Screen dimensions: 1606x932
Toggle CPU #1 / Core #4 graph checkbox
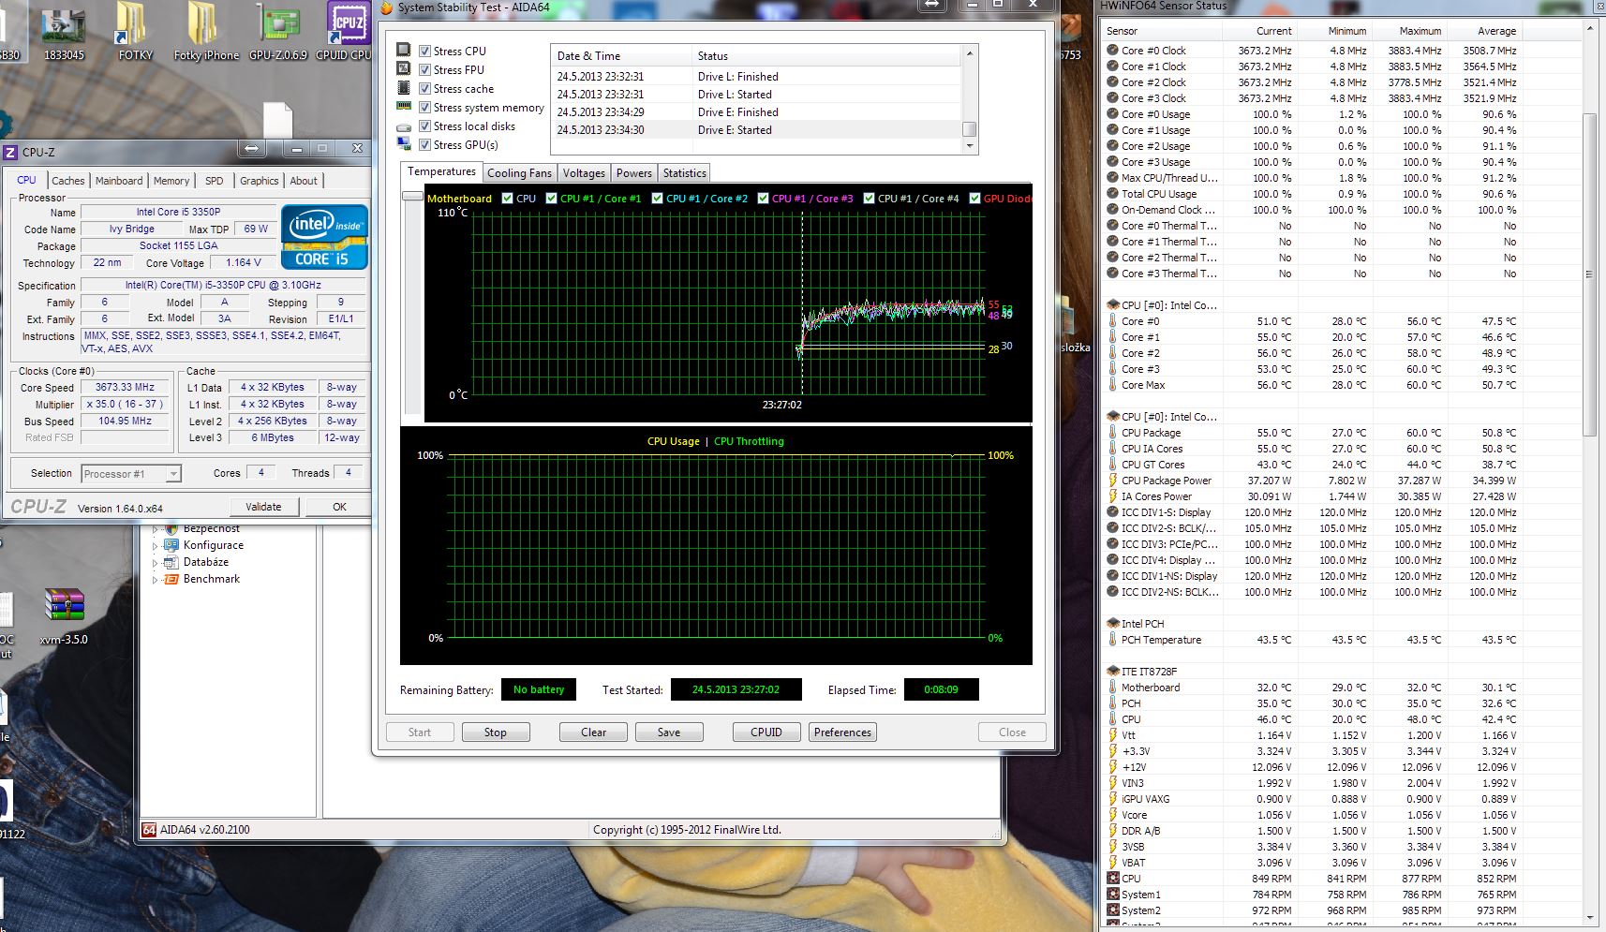[x=869, y=199]
